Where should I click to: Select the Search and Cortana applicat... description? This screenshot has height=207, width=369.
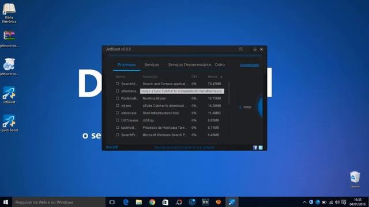pos(165,84)
